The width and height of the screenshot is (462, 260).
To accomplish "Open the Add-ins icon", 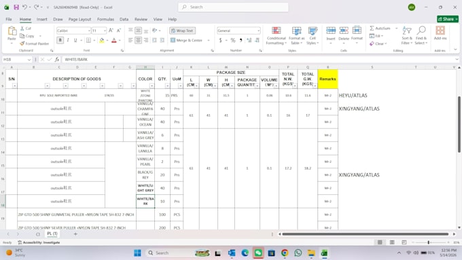I will tap(440, 31).
